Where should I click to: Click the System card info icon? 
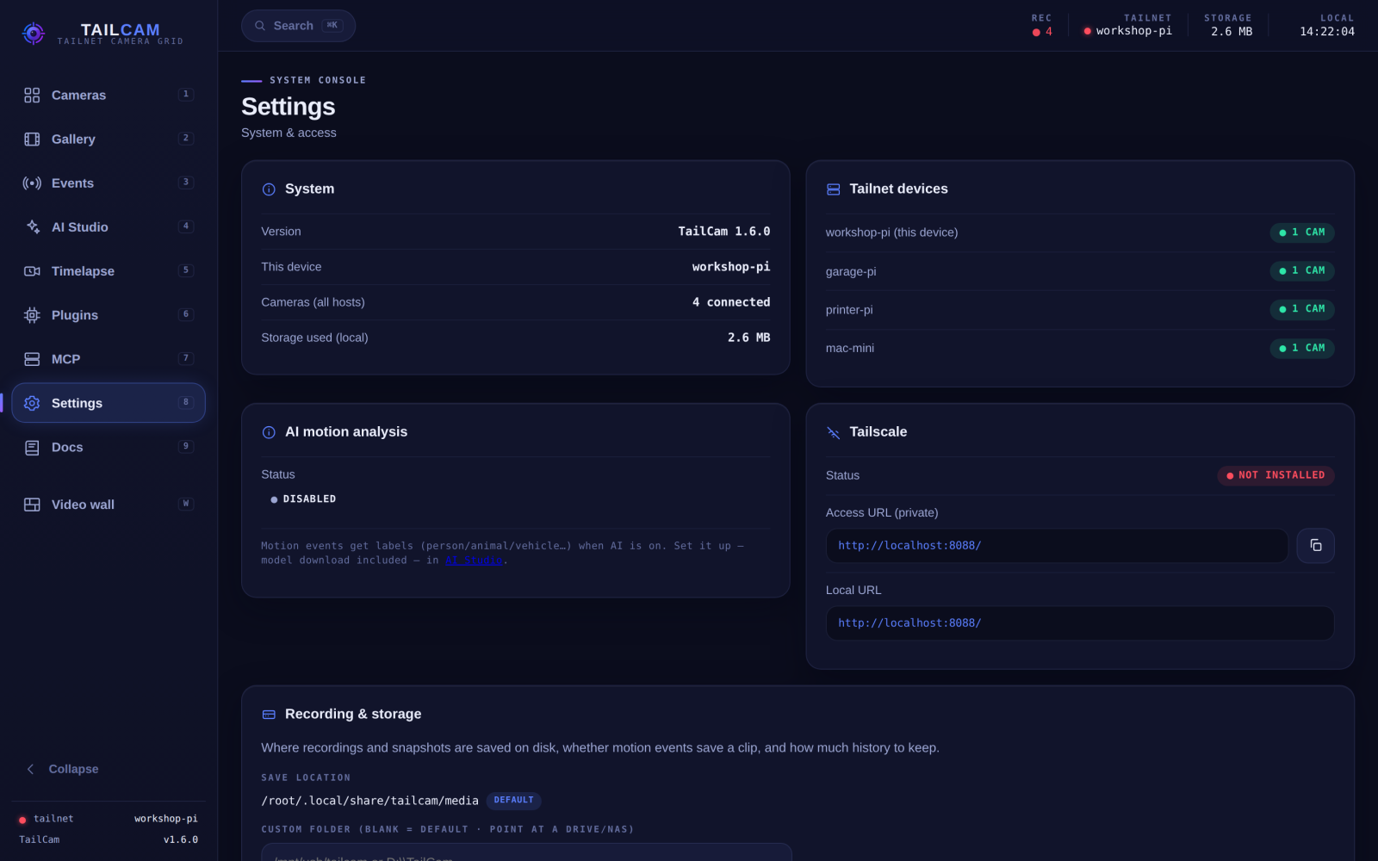(269, 189)
